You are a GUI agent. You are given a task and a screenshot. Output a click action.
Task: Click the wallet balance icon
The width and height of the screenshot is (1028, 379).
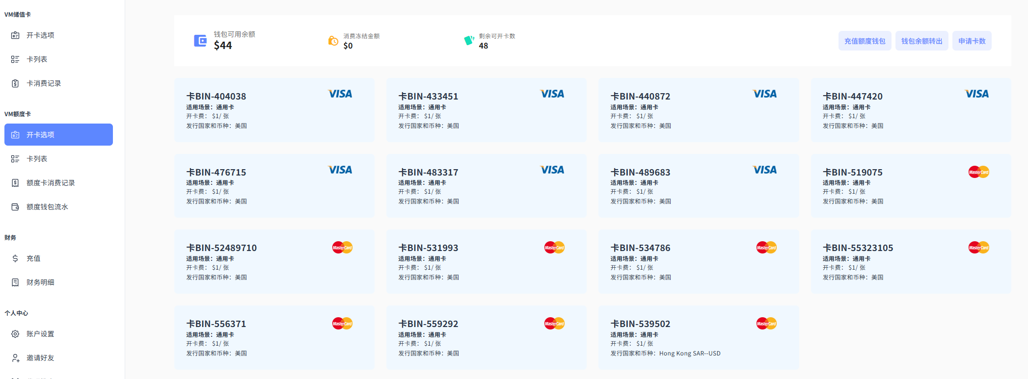pyautogui.click(x=200, y=41)
